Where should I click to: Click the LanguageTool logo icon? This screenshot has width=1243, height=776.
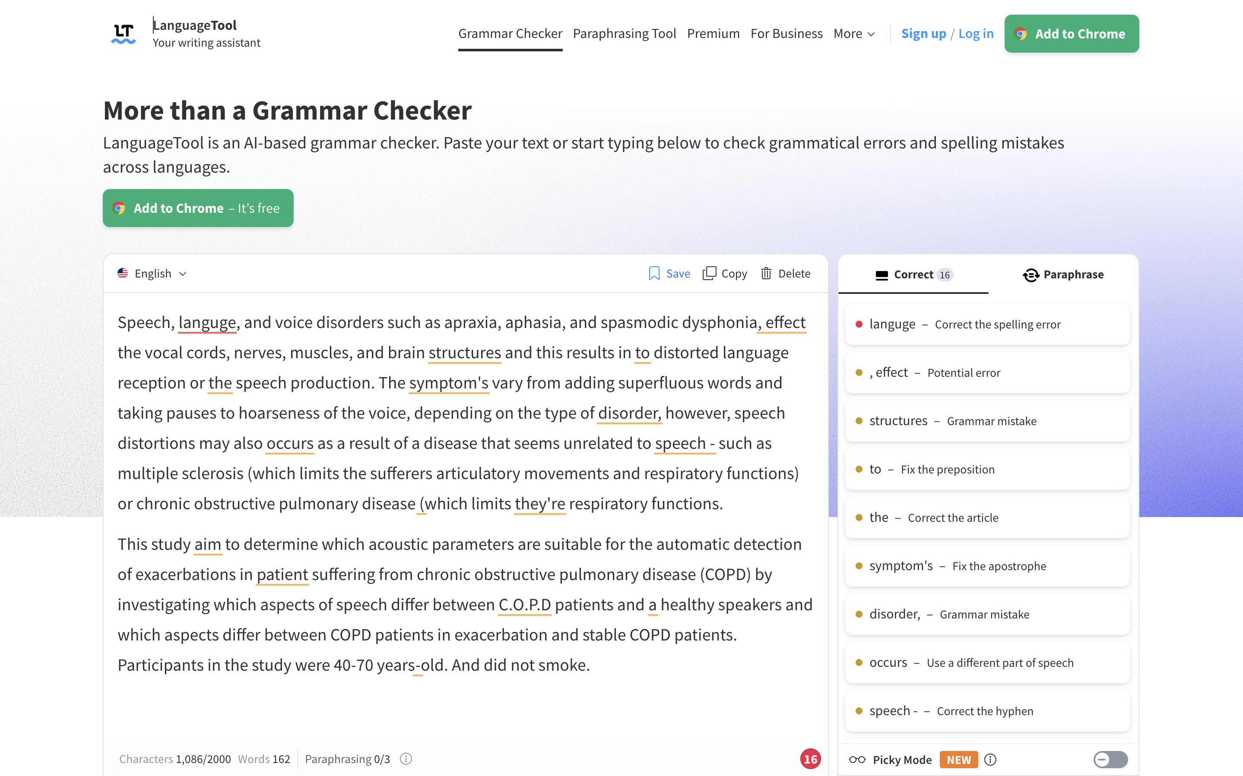[123, 33]
